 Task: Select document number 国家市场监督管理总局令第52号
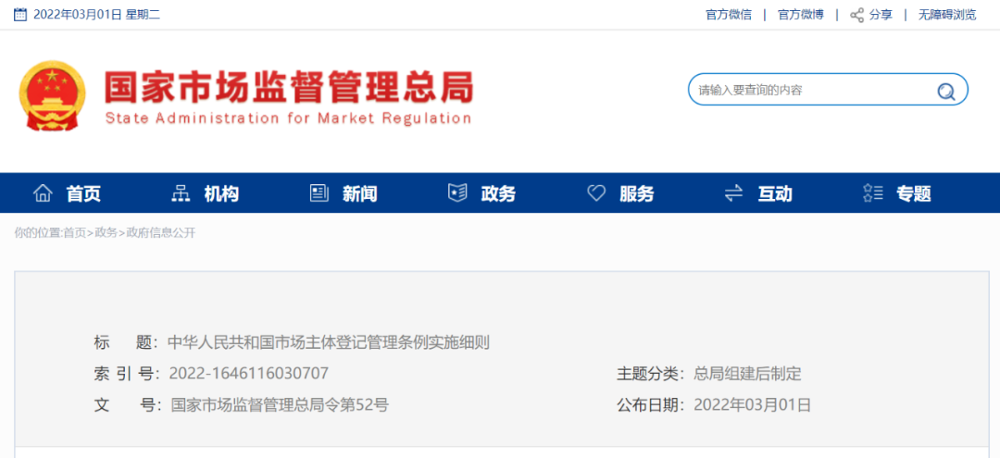pos(280,404)
